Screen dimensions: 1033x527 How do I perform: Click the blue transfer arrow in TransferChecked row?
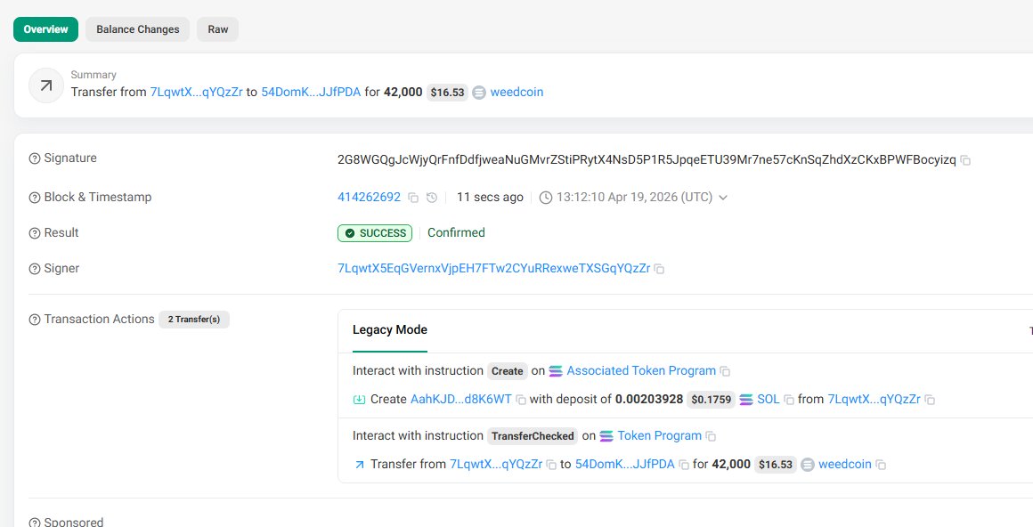point(359,465)
